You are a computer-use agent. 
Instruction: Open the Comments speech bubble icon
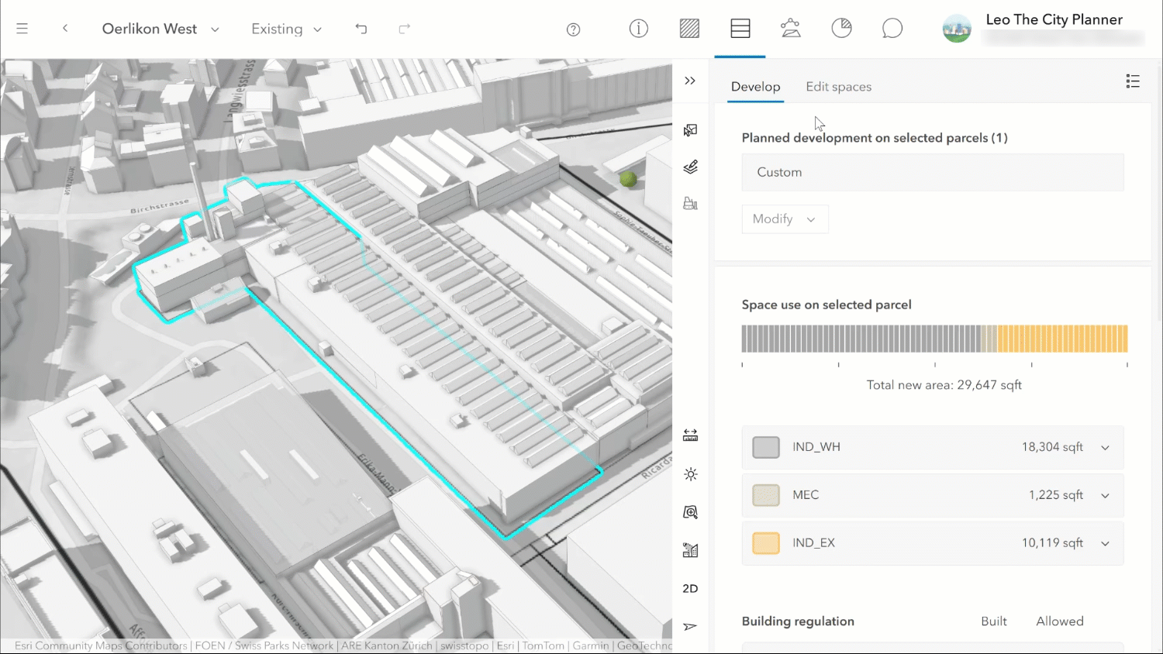(x=892, y=28)
